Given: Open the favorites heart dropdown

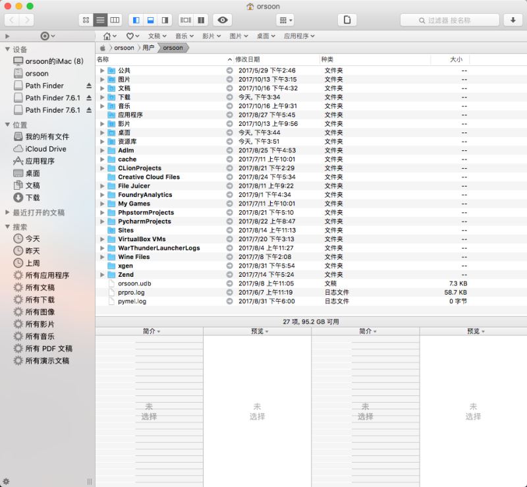Looking at the screenshot, I should point(133,36).
